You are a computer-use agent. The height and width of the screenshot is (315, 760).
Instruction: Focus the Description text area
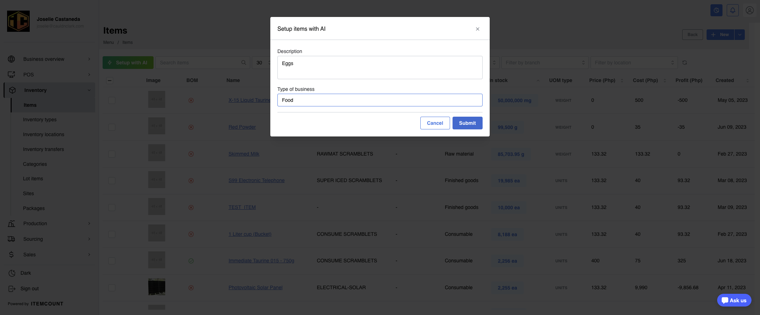point(380,68)
